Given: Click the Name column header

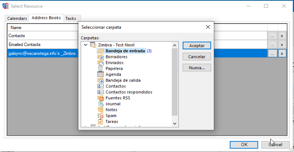Looking at the screenshot, I should tap(42, 27).
